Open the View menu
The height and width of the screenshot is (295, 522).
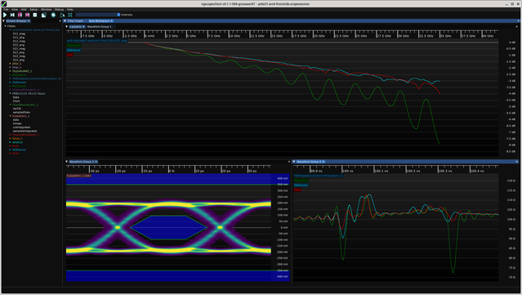pos(15,9)
